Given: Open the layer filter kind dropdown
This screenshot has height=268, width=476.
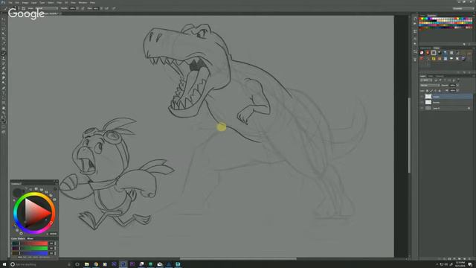Looking at the screenshot, I should (x=425, y=80).
